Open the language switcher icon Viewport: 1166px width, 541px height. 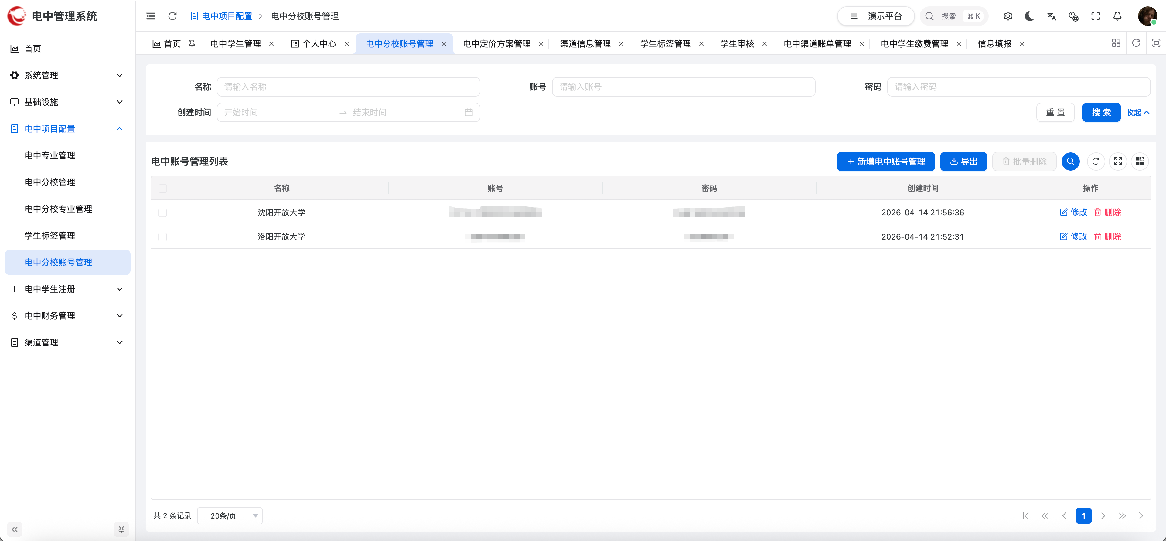point(1051,16)
